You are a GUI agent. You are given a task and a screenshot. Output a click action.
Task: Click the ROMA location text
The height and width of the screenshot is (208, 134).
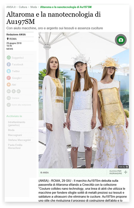[x=13, y=39]
